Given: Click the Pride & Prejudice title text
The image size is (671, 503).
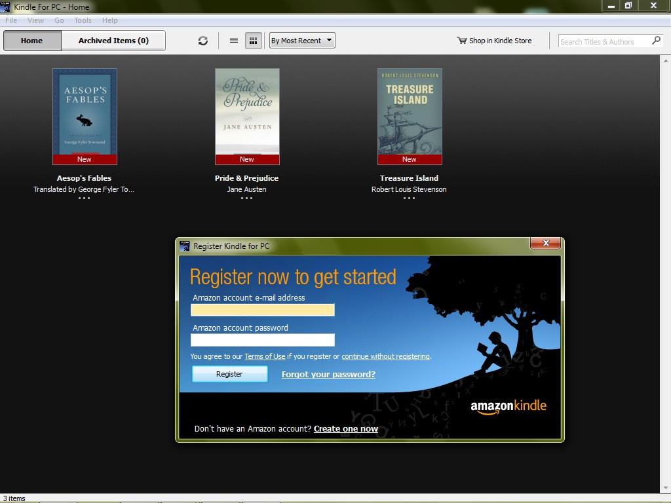Looking at the screenshot, I should click(x=246, y=178).
